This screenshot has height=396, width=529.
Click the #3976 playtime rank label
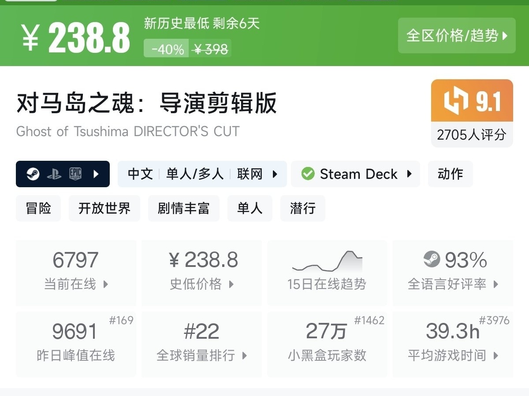[x=495, y=321]
